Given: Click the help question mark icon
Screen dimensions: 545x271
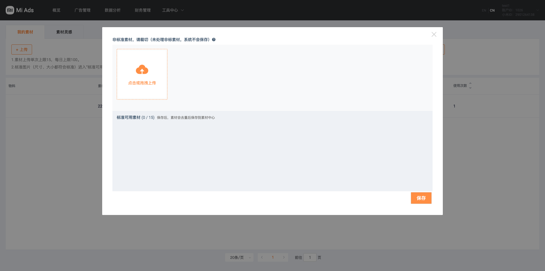Looking at the screenshot, I should (x=214, y=40).
